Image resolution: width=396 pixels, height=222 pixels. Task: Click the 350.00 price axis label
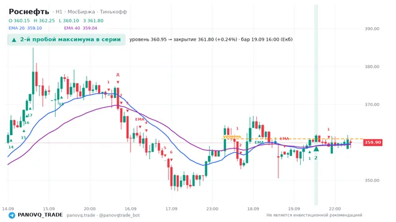(372, 180)
